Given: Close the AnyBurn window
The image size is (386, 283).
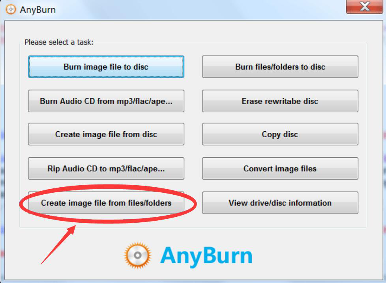Looking at the screenshot, I should click(x=364, y=7).
